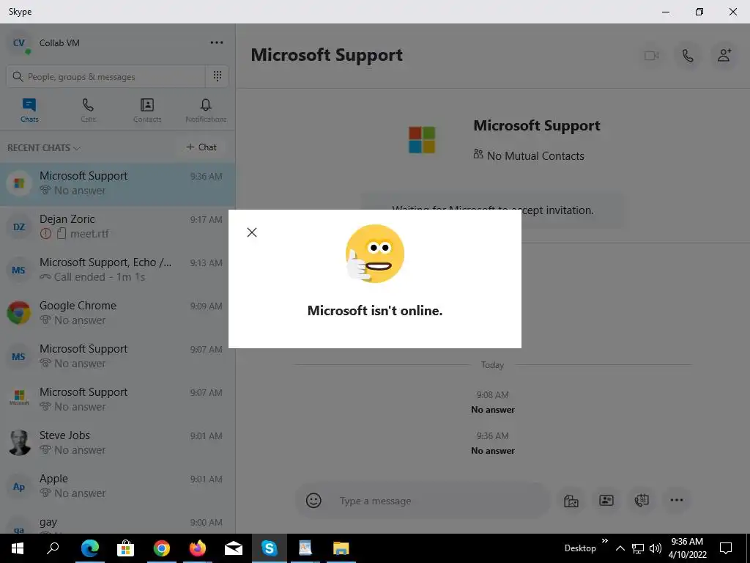Screen dimensions: 750x563
Task: Switch to the Contacts tab
Action: [146, 110]
